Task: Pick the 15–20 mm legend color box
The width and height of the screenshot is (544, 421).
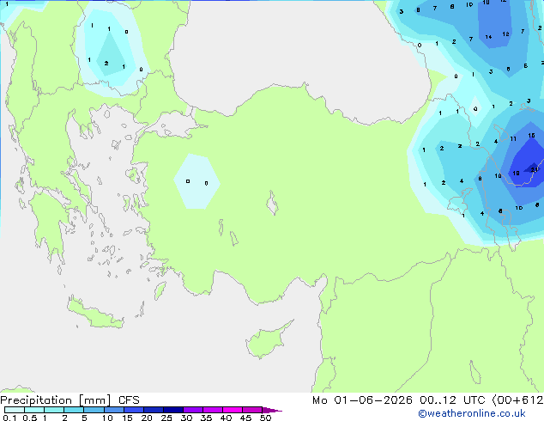Action: (x=134, y=410)
